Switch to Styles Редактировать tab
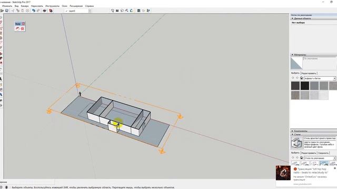 [x=309, y=153]
